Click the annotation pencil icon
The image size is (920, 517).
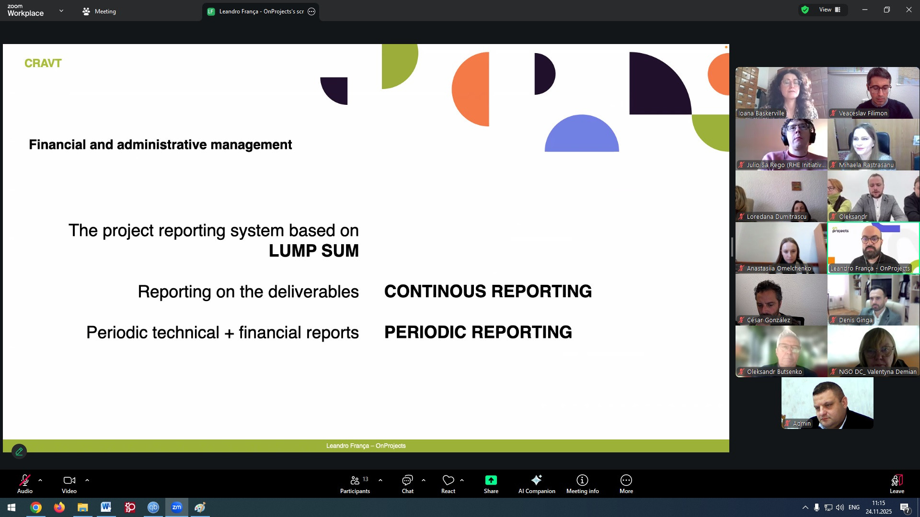(19, 451)
